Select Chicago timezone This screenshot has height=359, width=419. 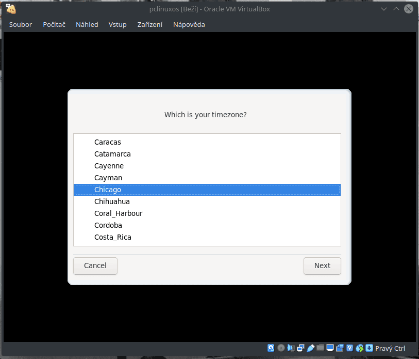tap(108, 190)
